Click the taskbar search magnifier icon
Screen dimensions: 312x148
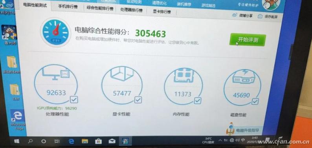tap(30, 141)
